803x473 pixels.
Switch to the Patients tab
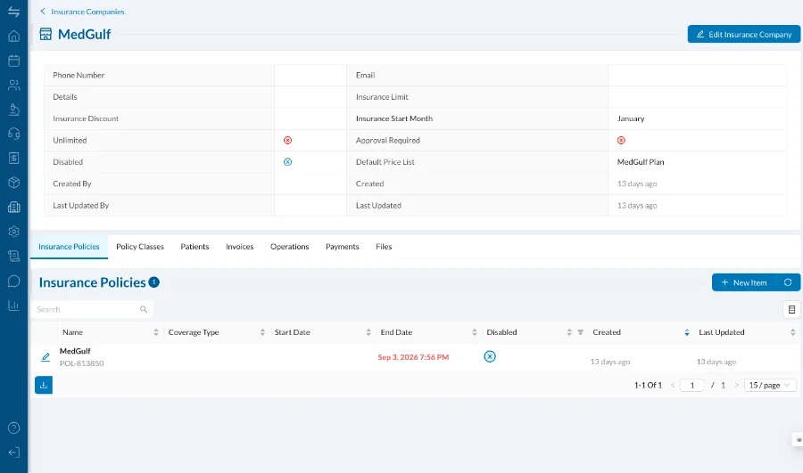tap(195, 247)
